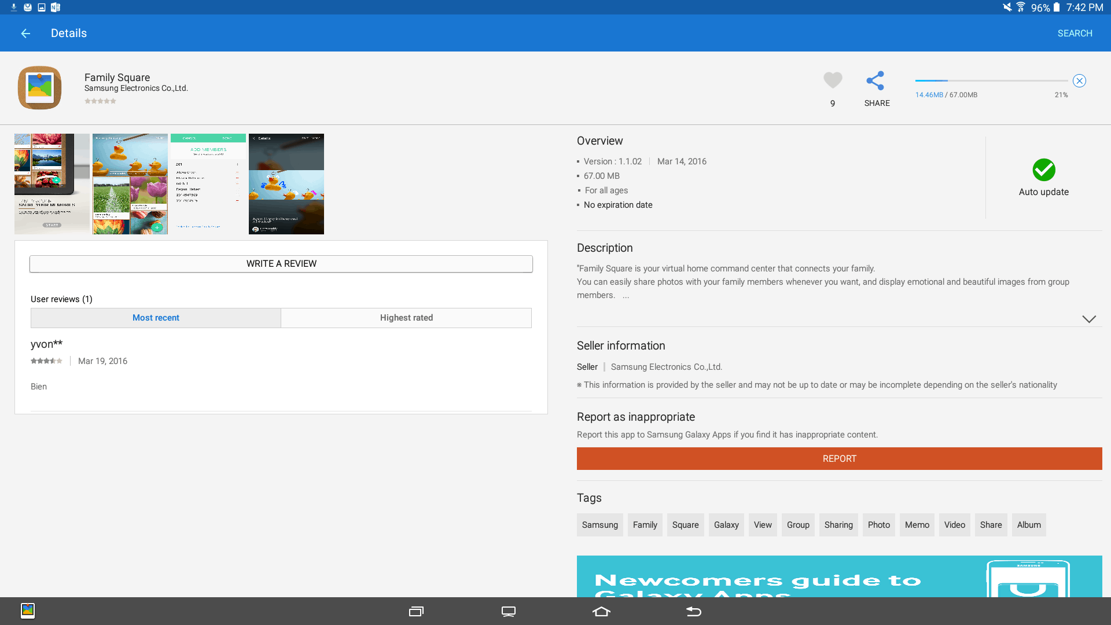Open the Newcomers guide to Galaxy Apps banner
1111x625 pixels.
[840, 576]
